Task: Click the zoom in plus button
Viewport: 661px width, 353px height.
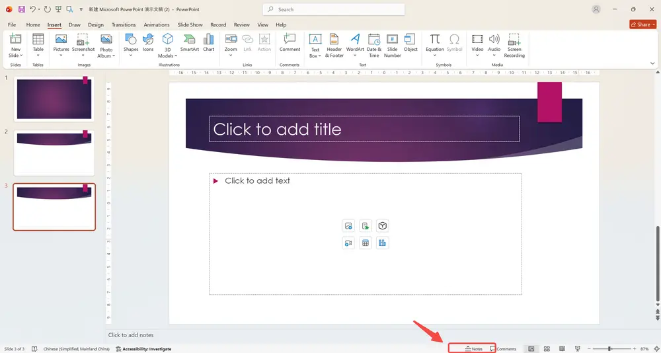Action: pos(635,349)
